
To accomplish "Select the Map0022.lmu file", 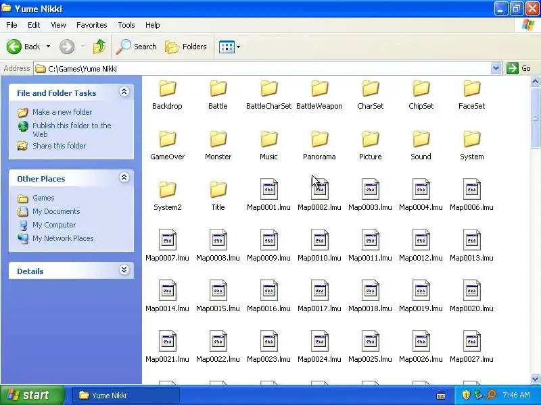I will click(x=218, y=347).
